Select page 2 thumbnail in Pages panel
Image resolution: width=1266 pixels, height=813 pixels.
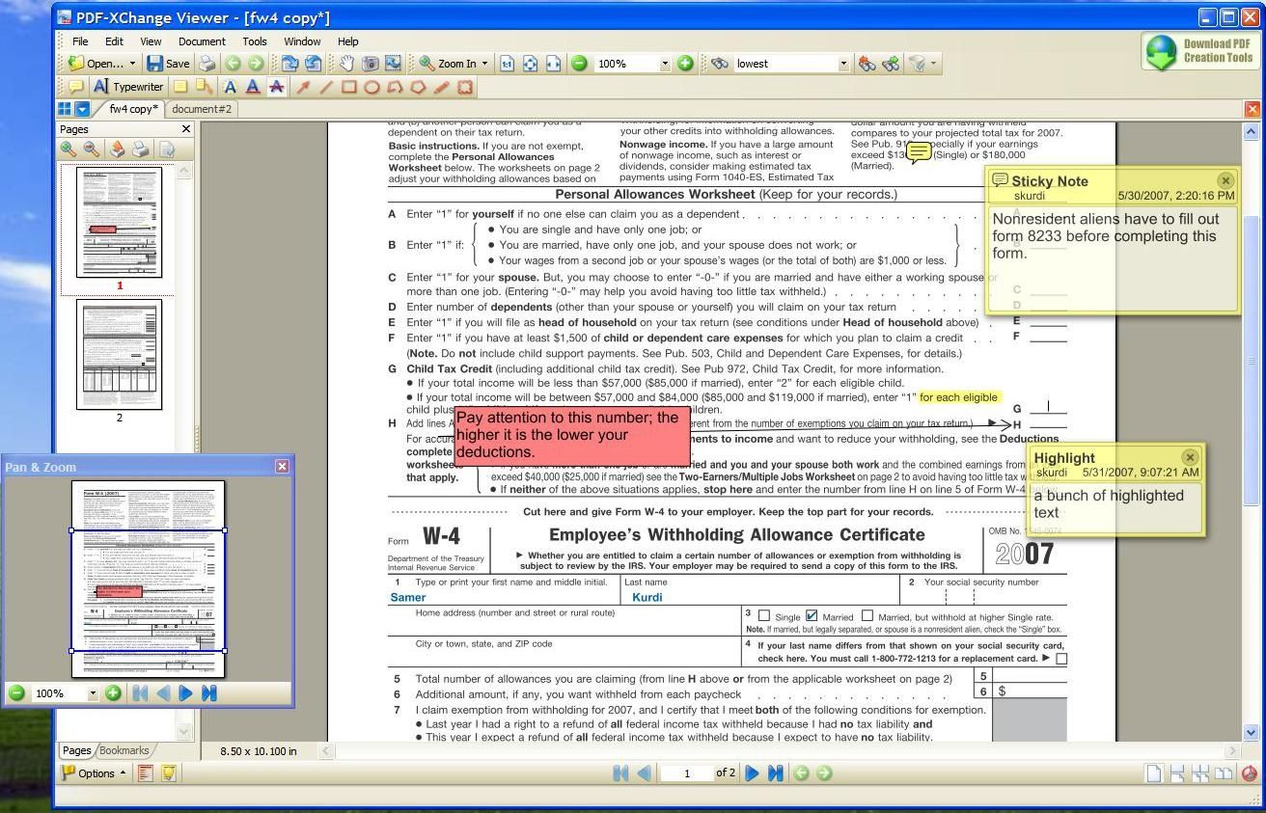click(120, 355)
